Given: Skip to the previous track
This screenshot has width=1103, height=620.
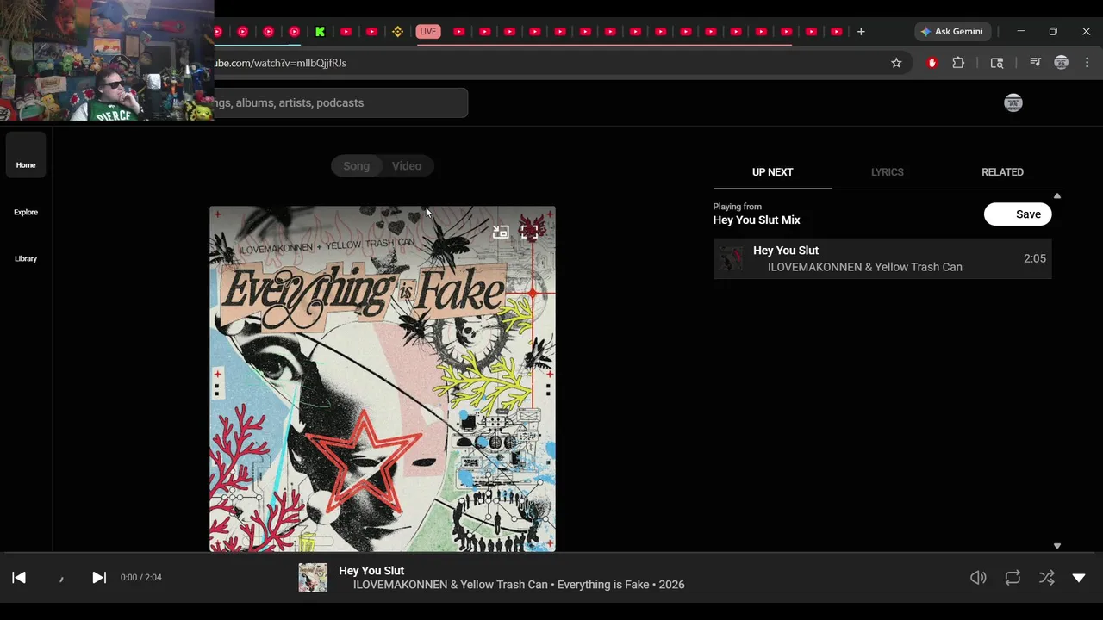Looking at the screenshot, I should tap(19, 578).
